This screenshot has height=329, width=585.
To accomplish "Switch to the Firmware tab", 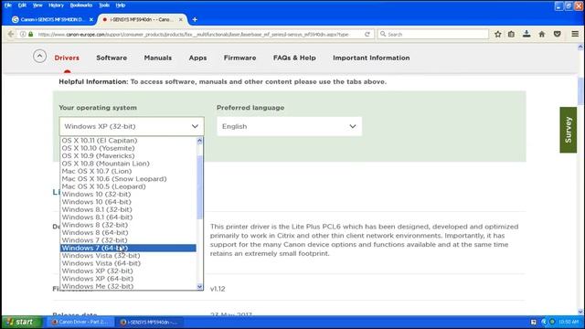I will click(239, 58).
